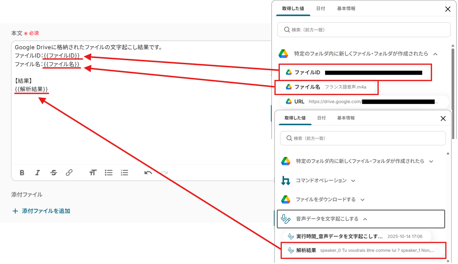The image size is (458, 264).
Task: Apply strikethrough formatting
Action: [54, 173]
